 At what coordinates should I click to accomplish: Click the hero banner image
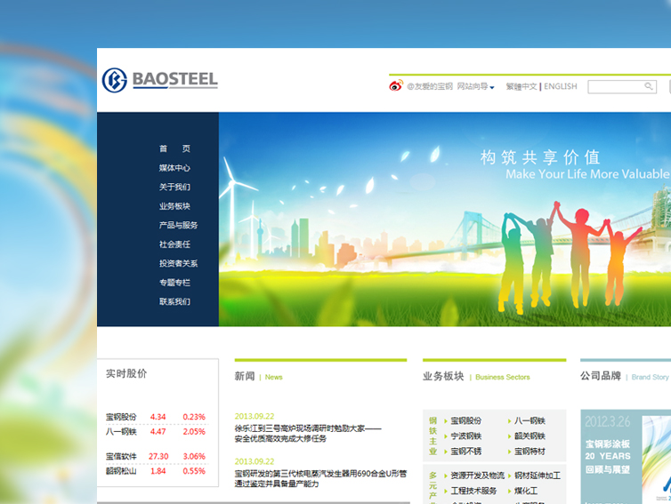[x=445, y=220]
